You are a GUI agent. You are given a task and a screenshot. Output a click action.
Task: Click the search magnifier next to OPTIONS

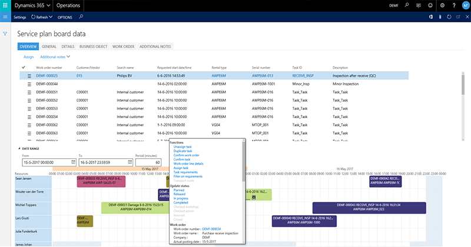tap(81, 17)
